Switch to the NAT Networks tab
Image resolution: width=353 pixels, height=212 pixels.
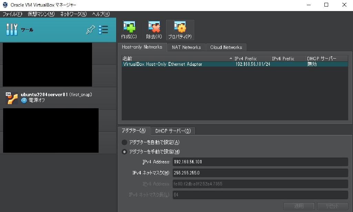point(186,47)
